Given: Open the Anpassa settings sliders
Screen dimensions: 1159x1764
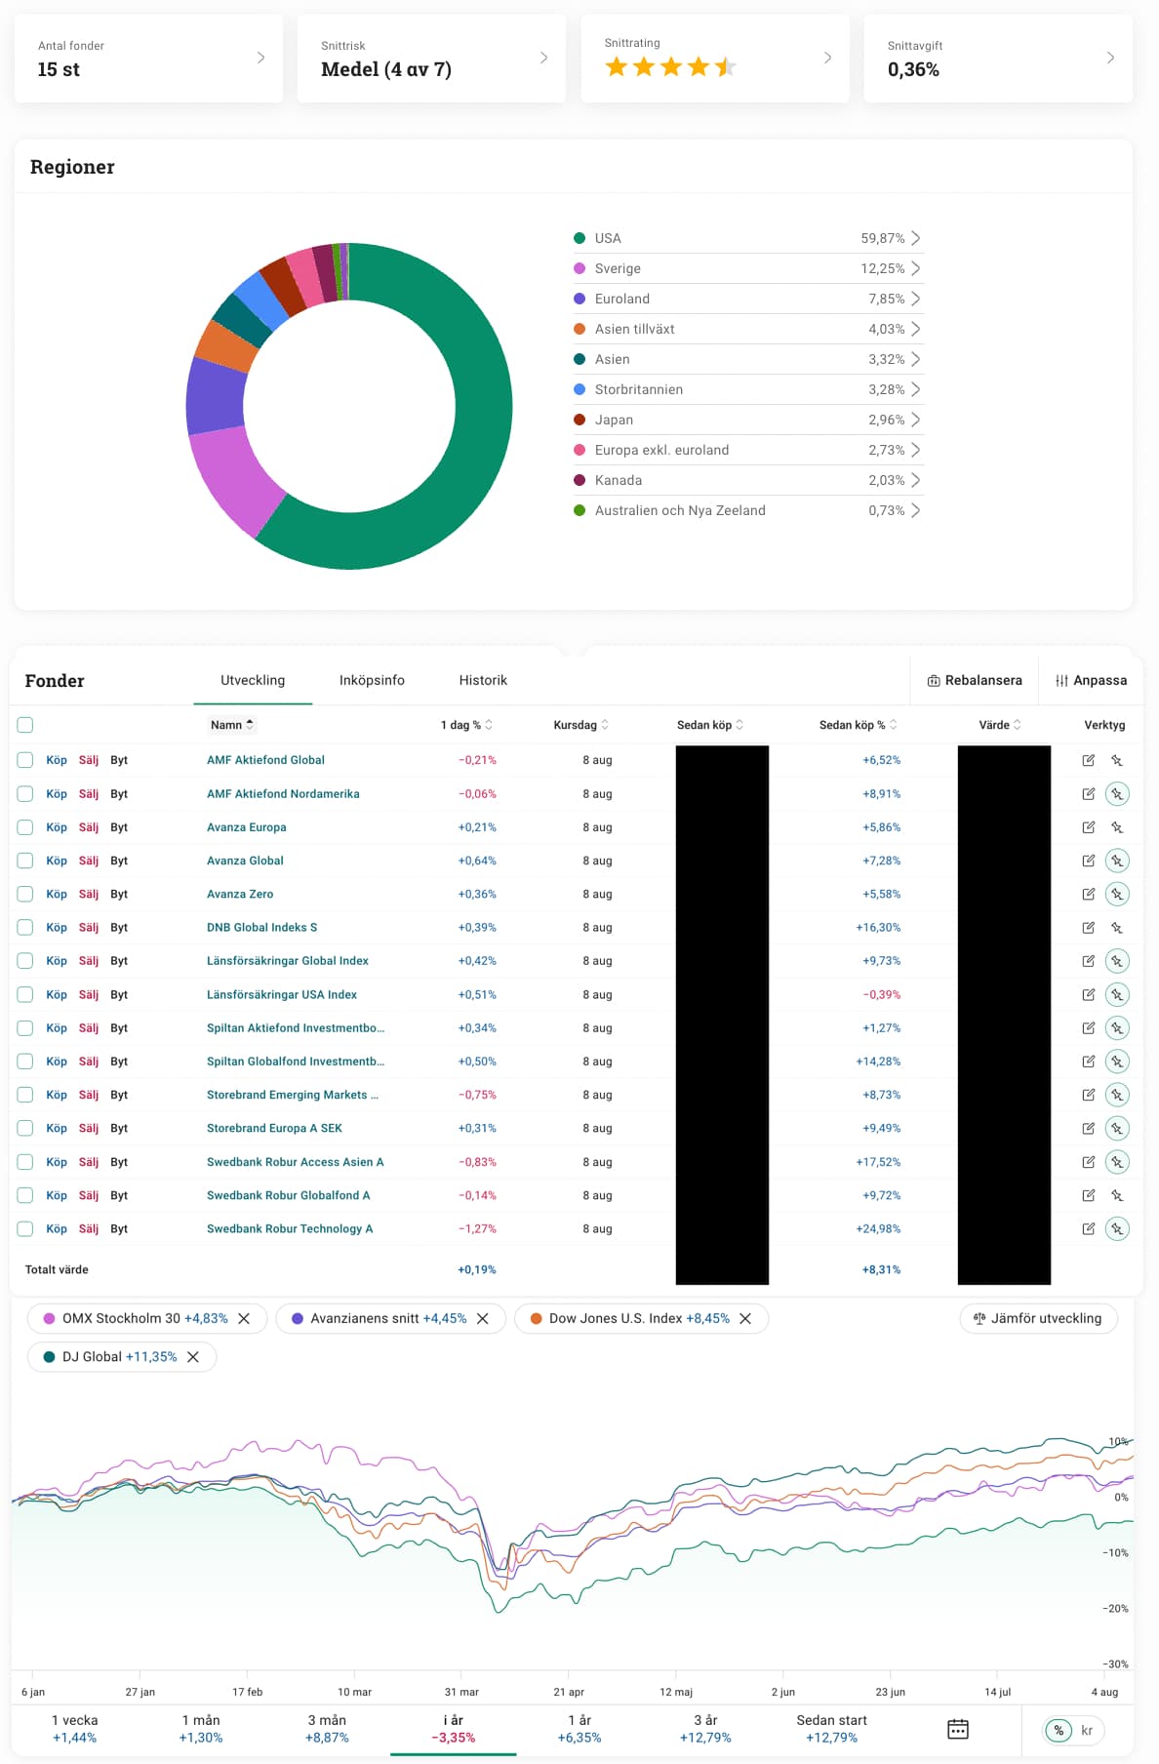Looking at the screenshot, I should pyautogui.click(x=1091, y=680).
